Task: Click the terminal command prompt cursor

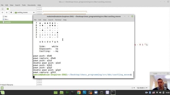Action: (x=34, y=77)
